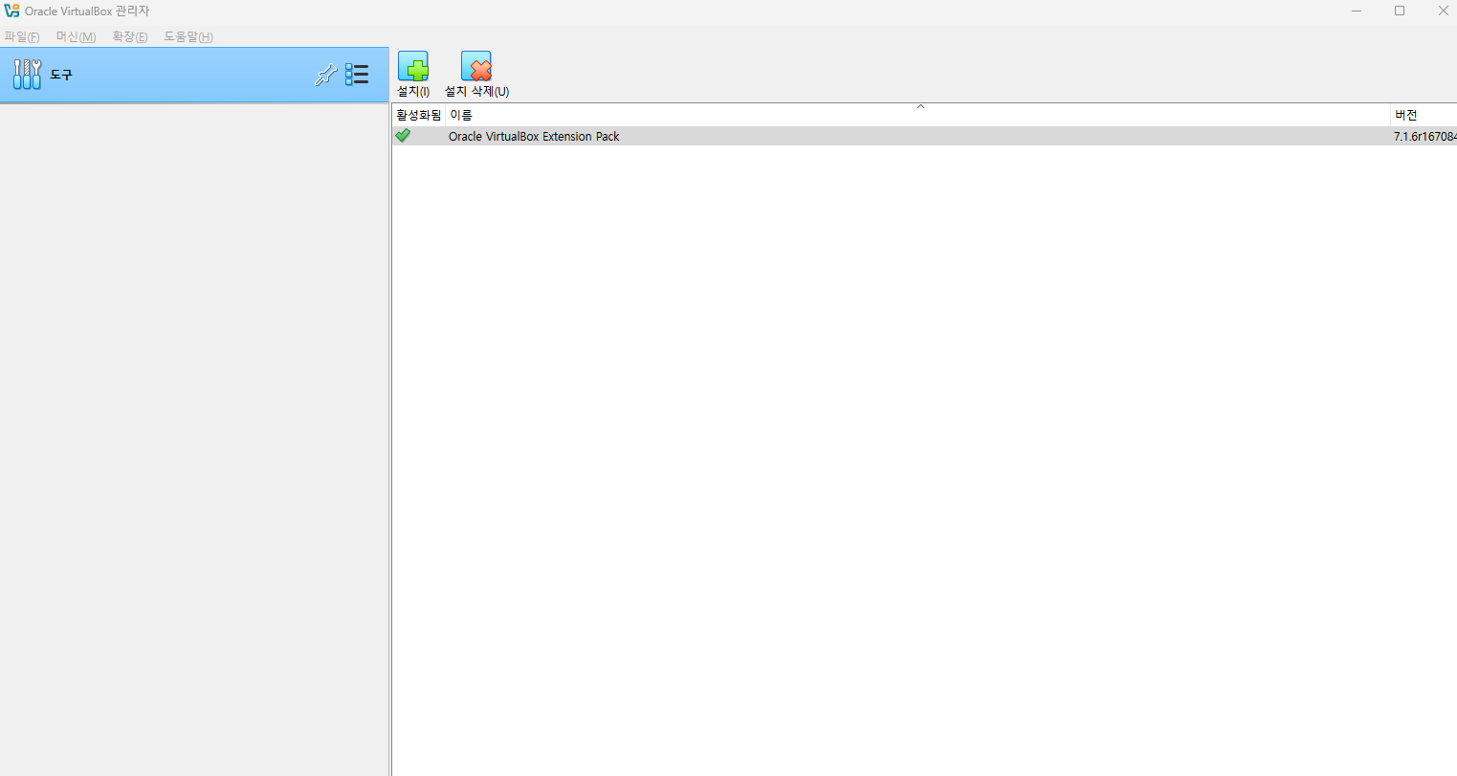The image size is (1457, 776).
Task: Click the sort arrow above the name column
Action: (x=920, y=106)
